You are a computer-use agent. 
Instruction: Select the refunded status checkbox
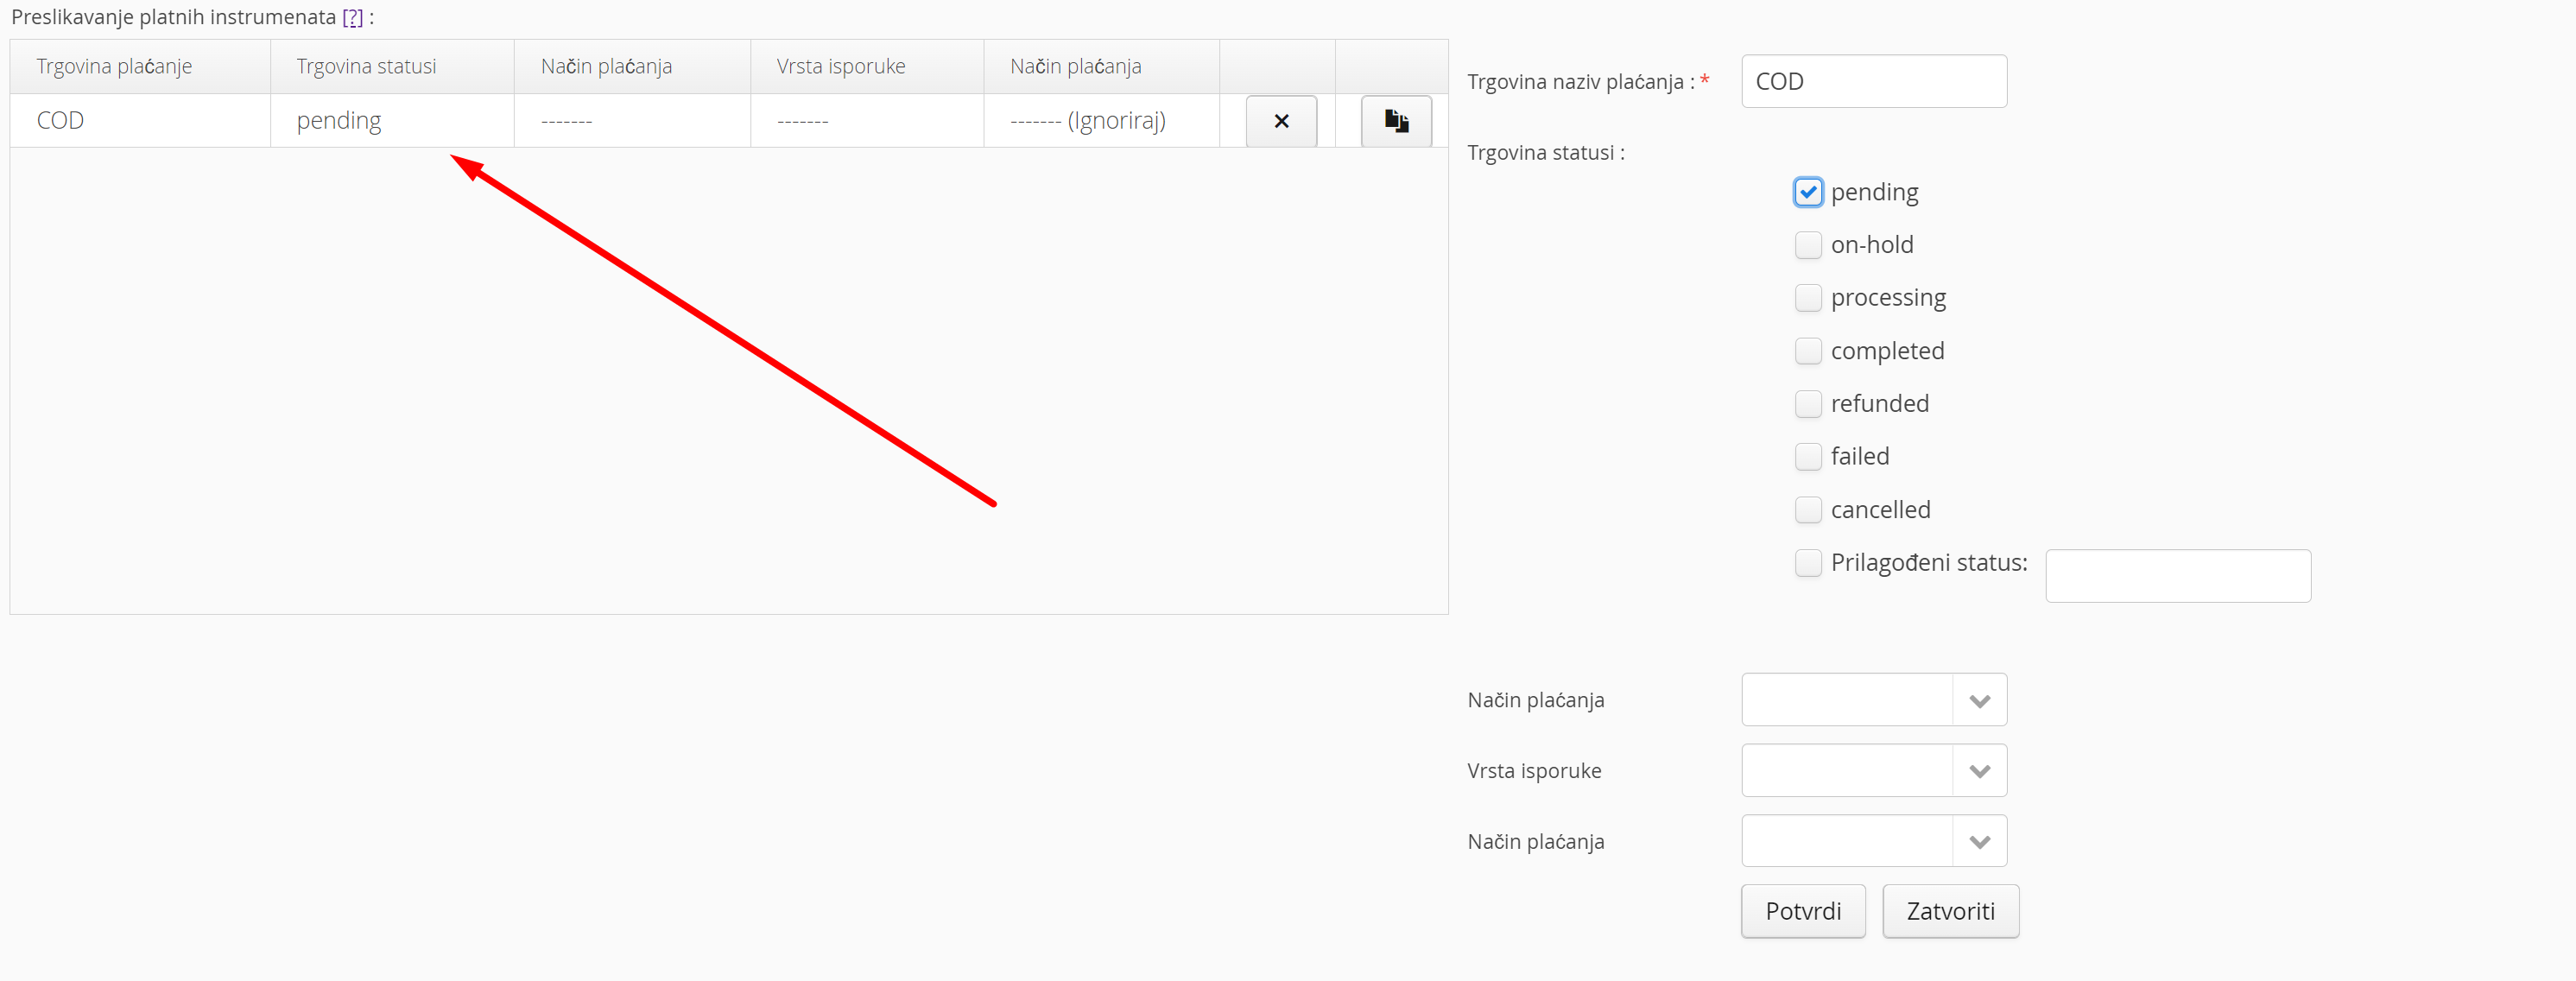[1807, 404]
